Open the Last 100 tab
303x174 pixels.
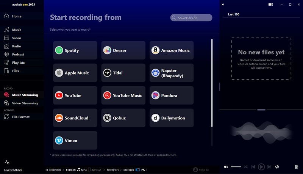(x=234, y=14)
